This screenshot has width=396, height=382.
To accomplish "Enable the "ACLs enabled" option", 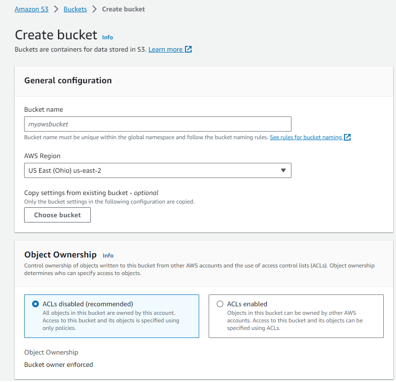I will (x=220, y=304).
